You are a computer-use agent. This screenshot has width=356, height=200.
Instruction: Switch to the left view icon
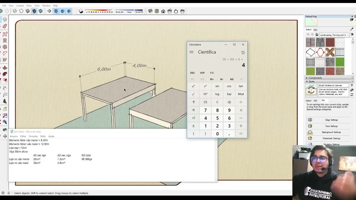[182, 11]
